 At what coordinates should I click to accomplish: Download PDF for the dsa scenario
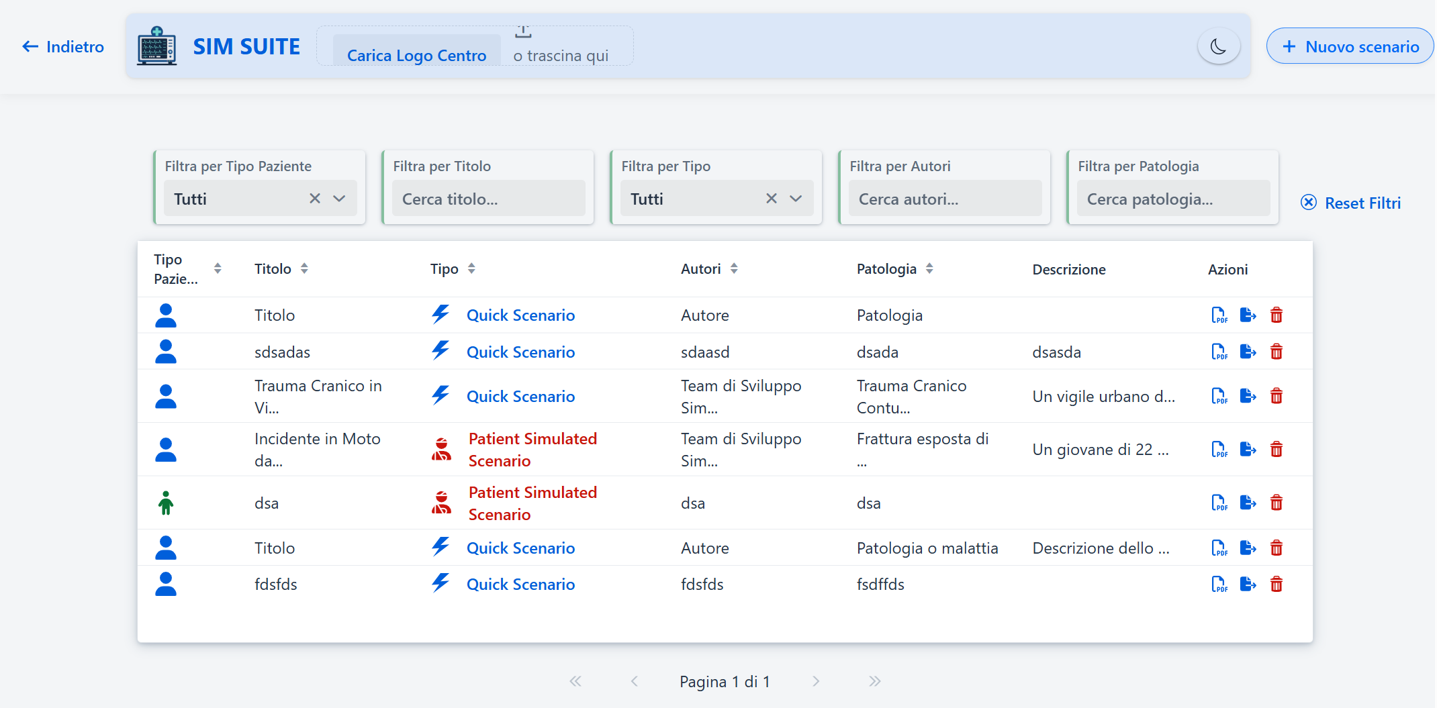coord(1219,503)
